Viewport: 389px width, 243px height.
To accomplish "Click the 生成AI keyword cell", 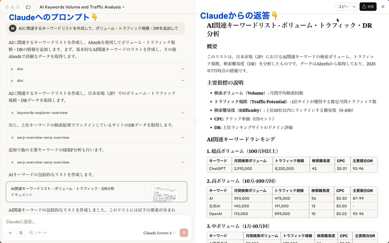I will pos(219,206).
